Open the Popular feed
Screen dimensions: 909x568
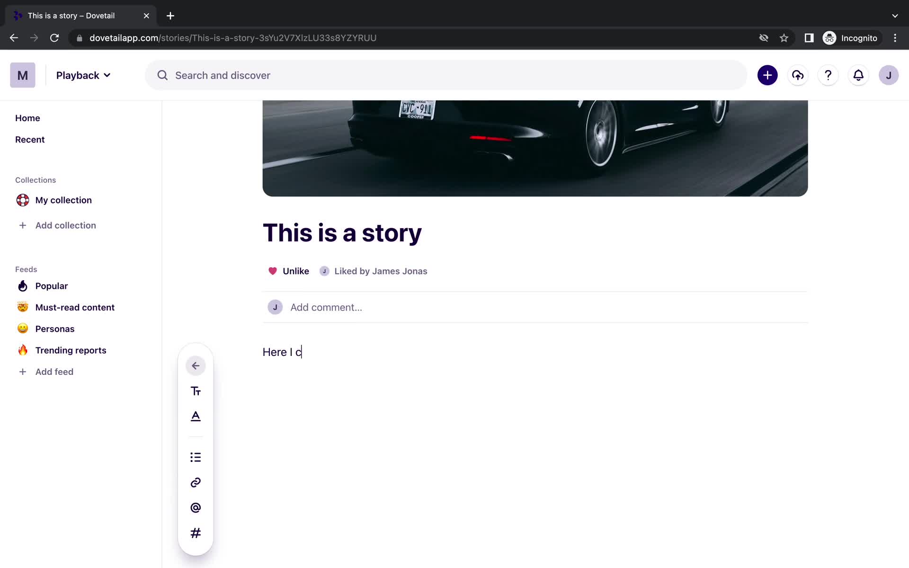coord(51,285)
